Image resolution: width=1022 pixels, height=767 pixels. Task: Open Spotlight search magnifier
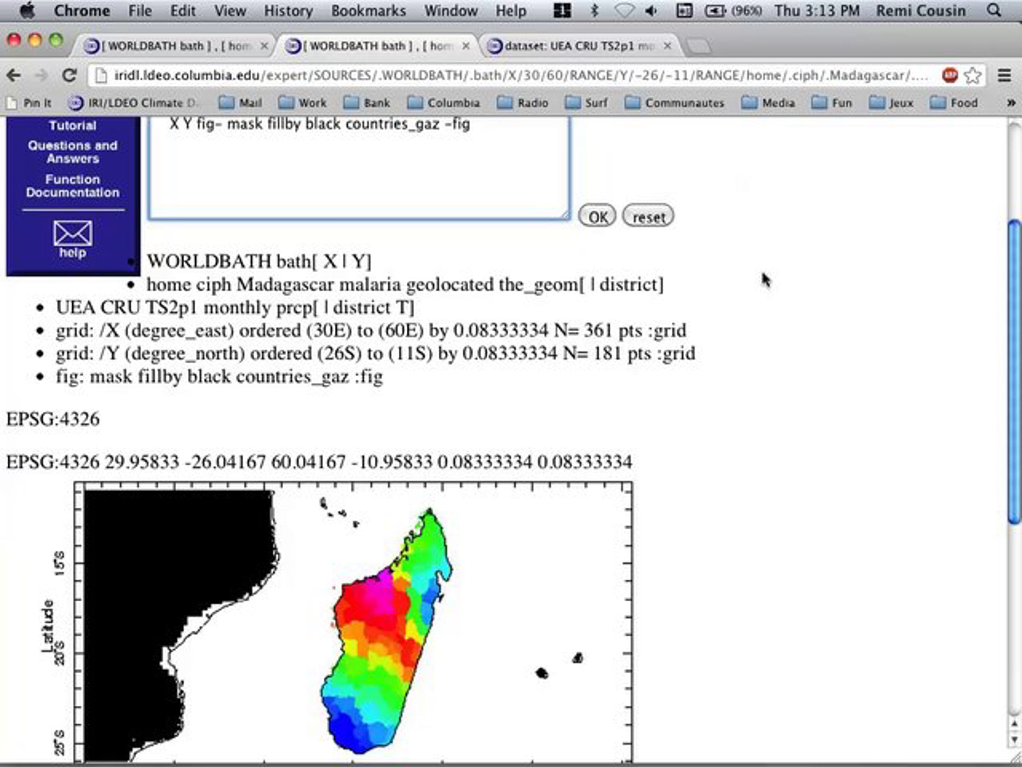(x=994, y=10)
